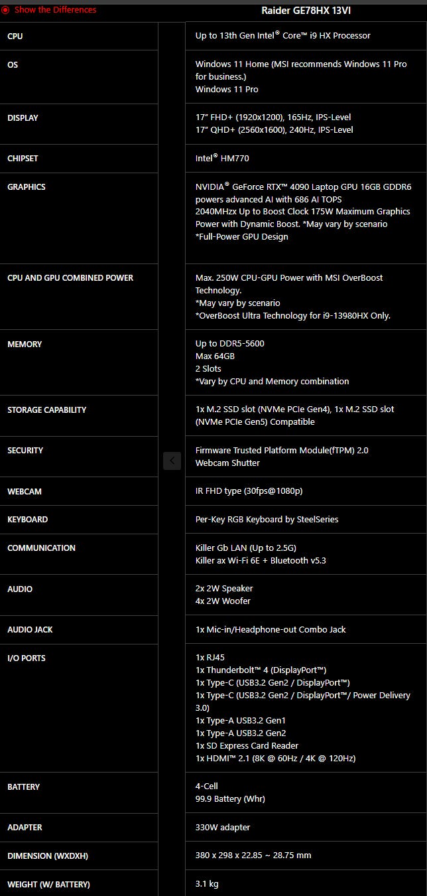This screenshot has width=427, height=896.
Task: Enable the Show the Differences radio circle
Action: pos(5,10)
